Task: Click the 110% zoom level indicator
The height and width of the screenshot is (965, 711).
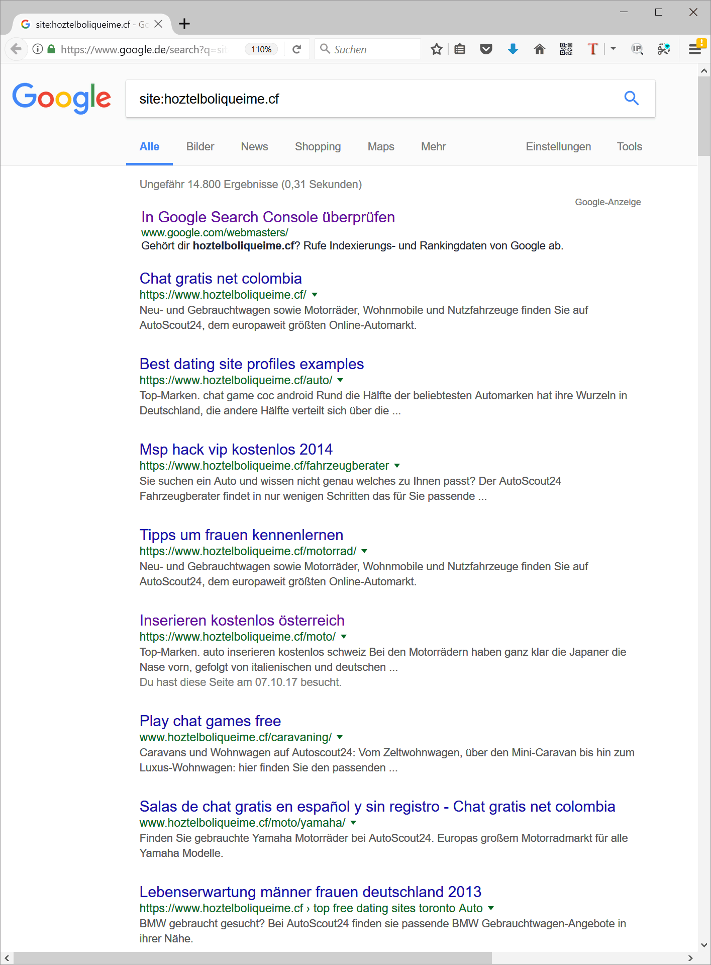Action: pyautogui.click(x=261, y=49)
